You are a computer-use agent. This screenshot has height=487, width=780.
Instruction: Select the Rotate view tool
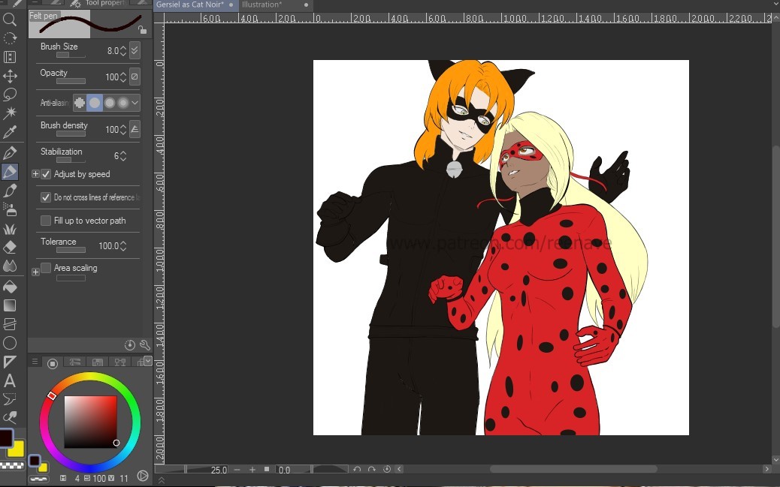[10, 38]
